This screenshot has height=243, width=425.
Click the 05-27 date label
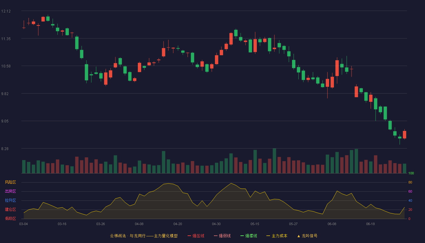tap(293, 224)
